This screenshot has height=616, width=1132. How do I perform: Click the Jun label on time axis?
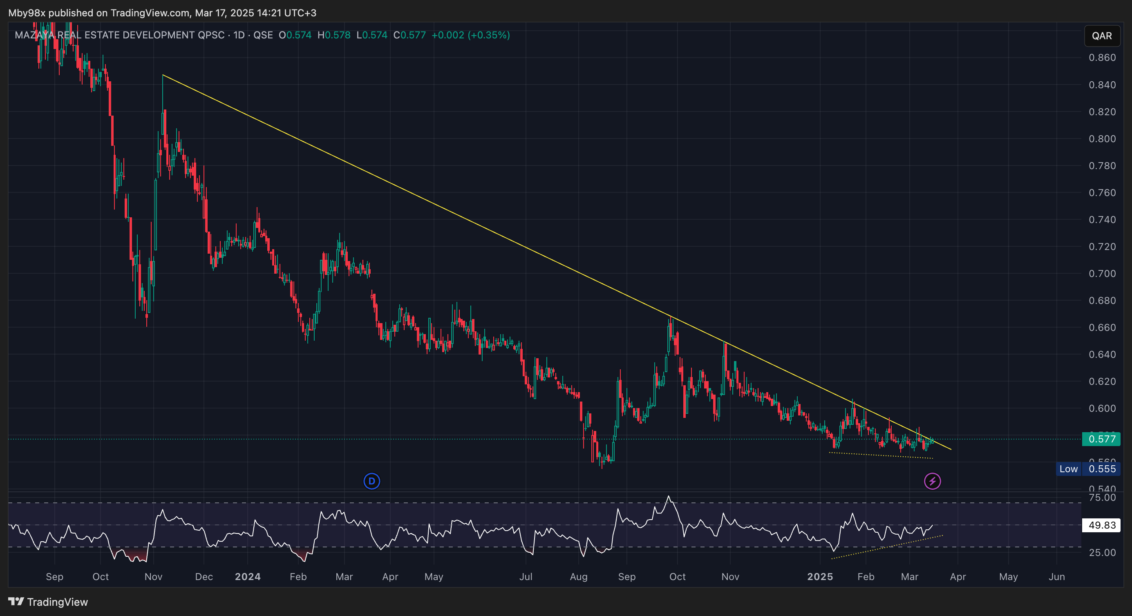pyautogui.click(x=1056, y=576)
